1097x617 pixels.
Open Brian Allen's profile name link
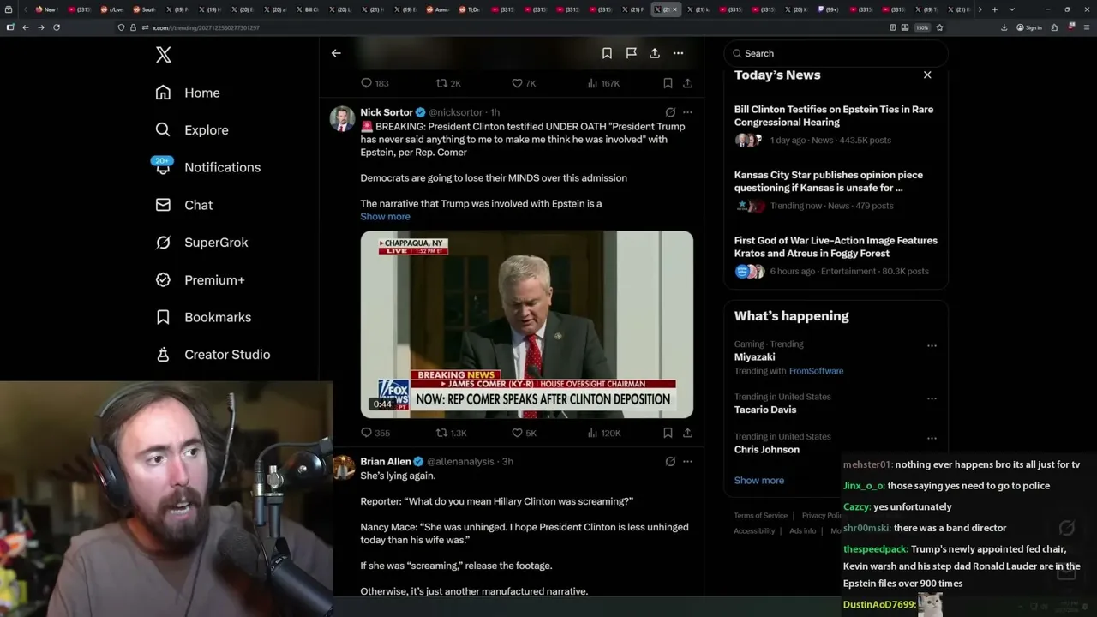click(386, 461)
